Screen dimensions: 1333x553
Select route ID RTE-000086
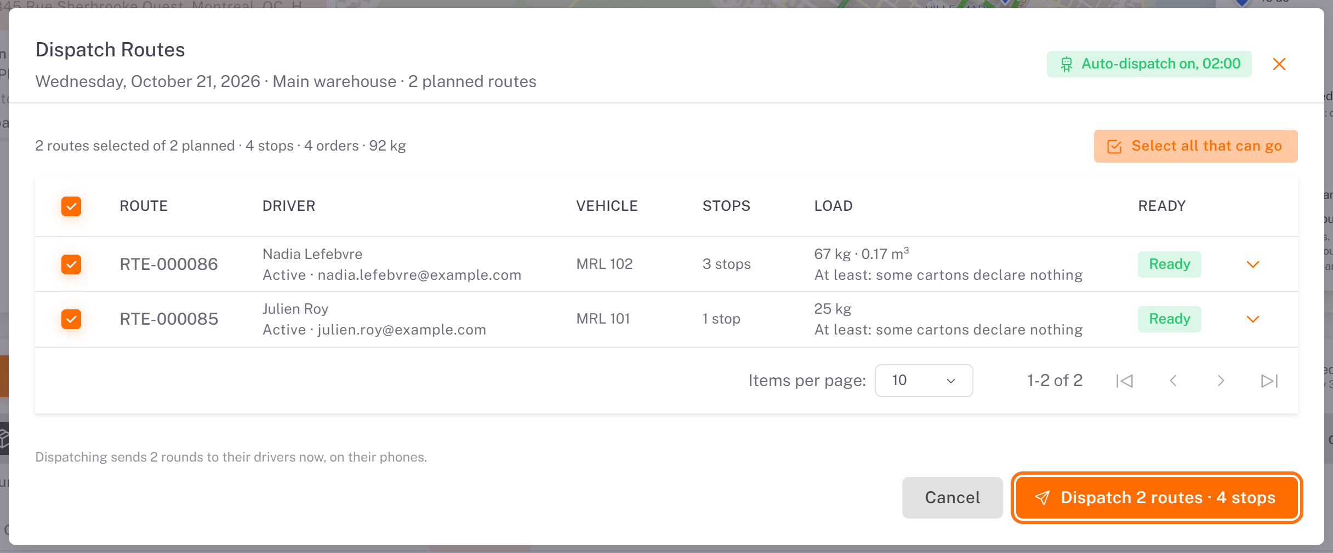tap(169, 264)
